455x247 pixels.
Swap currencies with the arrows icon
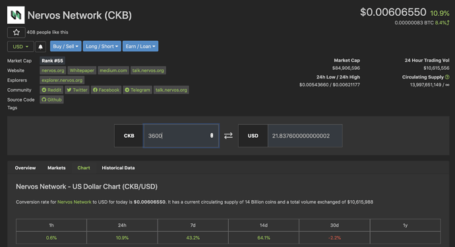click(x=228, y=136)
